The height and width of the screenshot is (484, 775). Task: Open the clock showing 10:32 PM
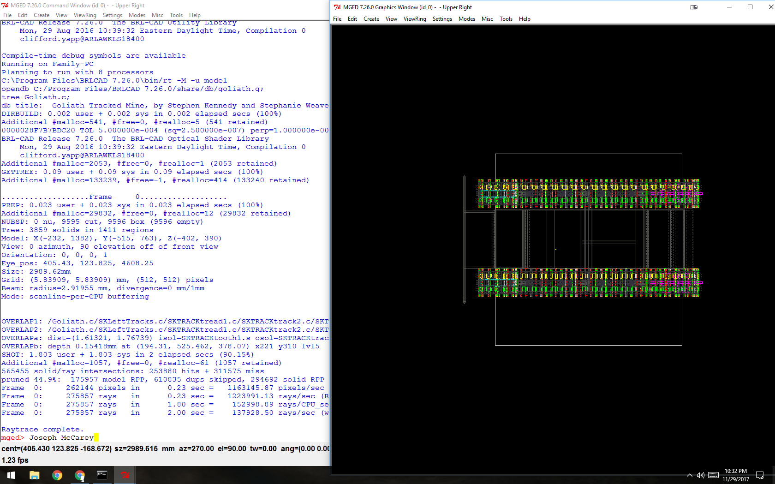click(x=736, y=475)
